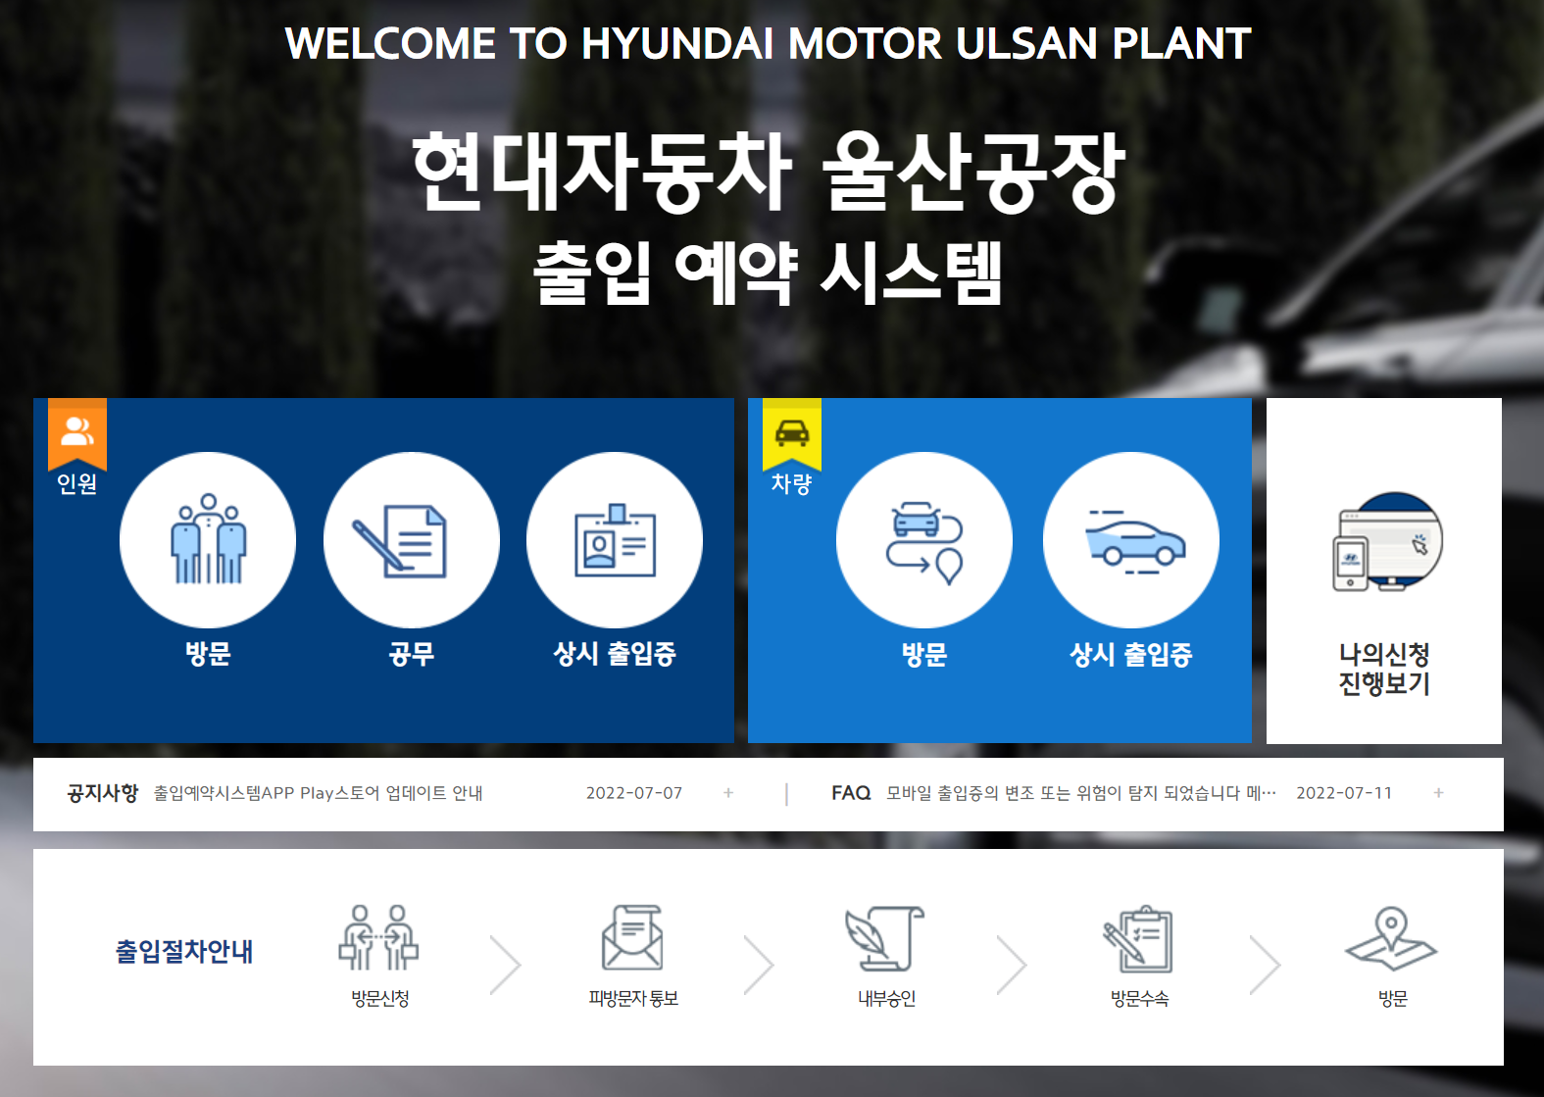Click chevron arrow after 방문신청 step

[x=506, y=966]
